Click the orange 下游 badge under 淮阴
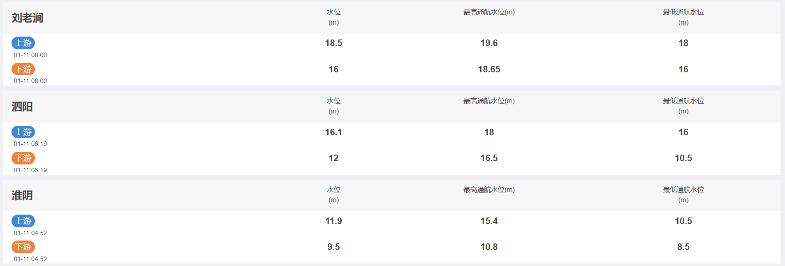 (x=23, y=247)
